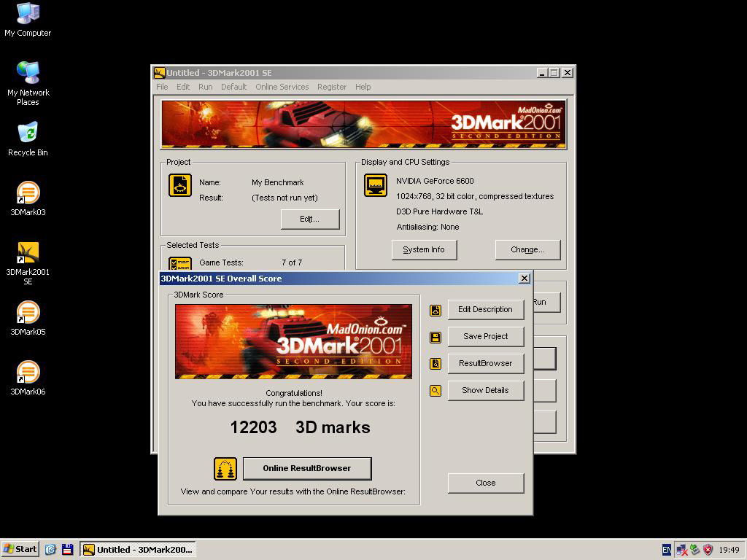The image size is (747, 560).
Task: Open the Recycle Bin desktop icon
Action: click(28, 139)
